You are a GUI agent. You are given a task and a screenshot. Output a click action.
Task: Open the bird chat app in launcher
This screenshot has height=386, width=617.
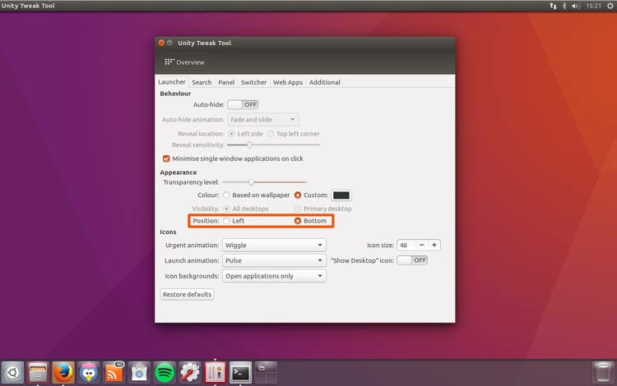(89, 372)
